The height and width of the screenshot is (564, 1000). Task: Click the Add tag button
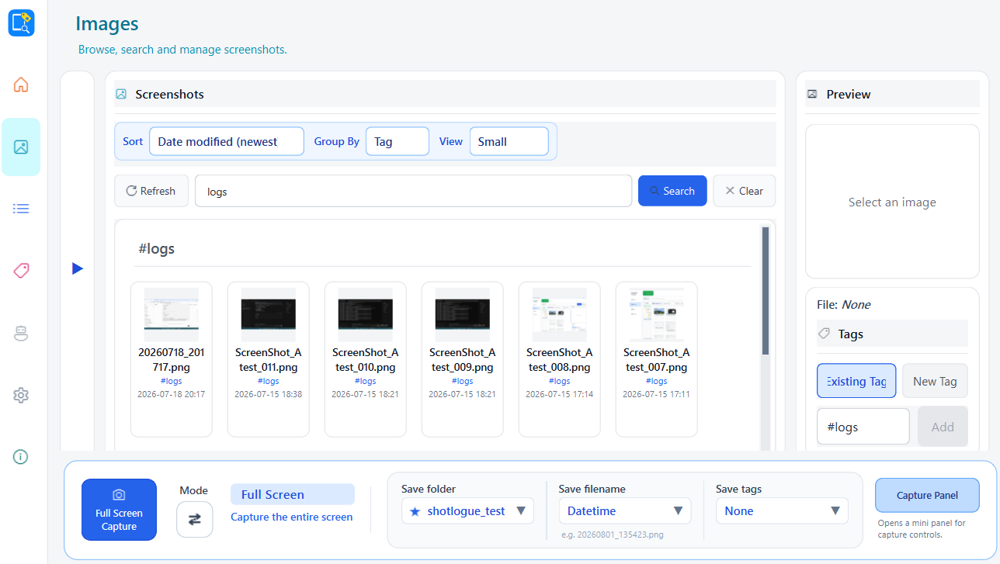pos(943,427)
